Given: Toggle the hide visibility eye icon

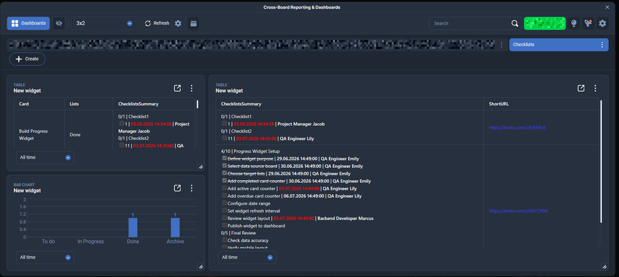Looking at the screenshot, I should [59, 24].
